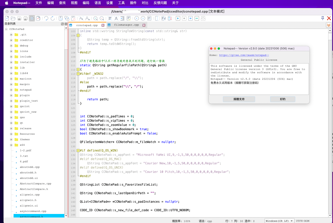Image resolution: width=333 pixels, height=223 pixels.
Task: Switch to the filemanager.cpp tab
Action: 126,25
